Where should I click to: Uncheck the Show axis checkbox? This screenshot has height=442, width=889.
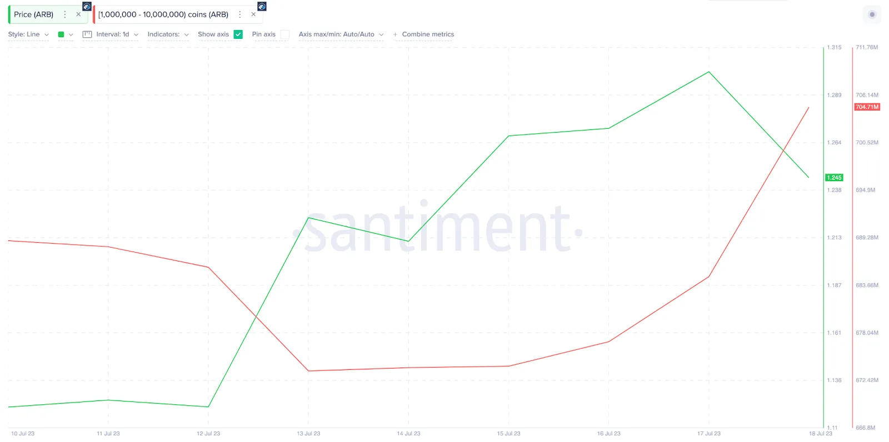point(238,34)
